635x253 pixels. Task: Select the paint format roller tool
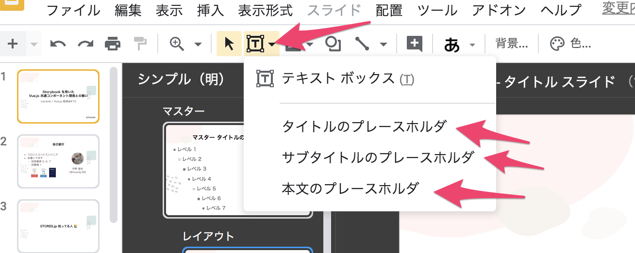[x=140, y=44]
